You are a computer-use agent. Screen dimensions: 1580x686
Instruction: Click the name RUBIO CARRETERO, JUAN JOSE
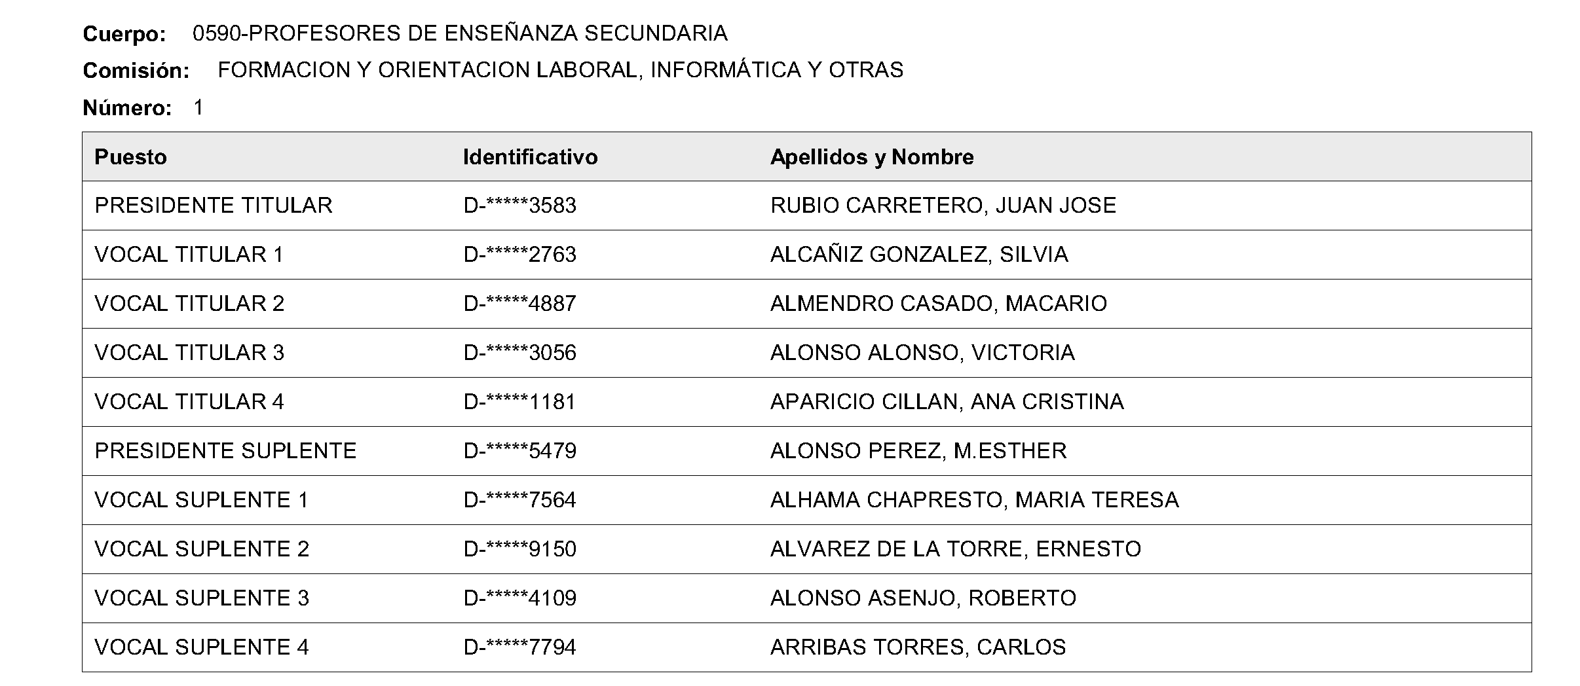[943, 206]
